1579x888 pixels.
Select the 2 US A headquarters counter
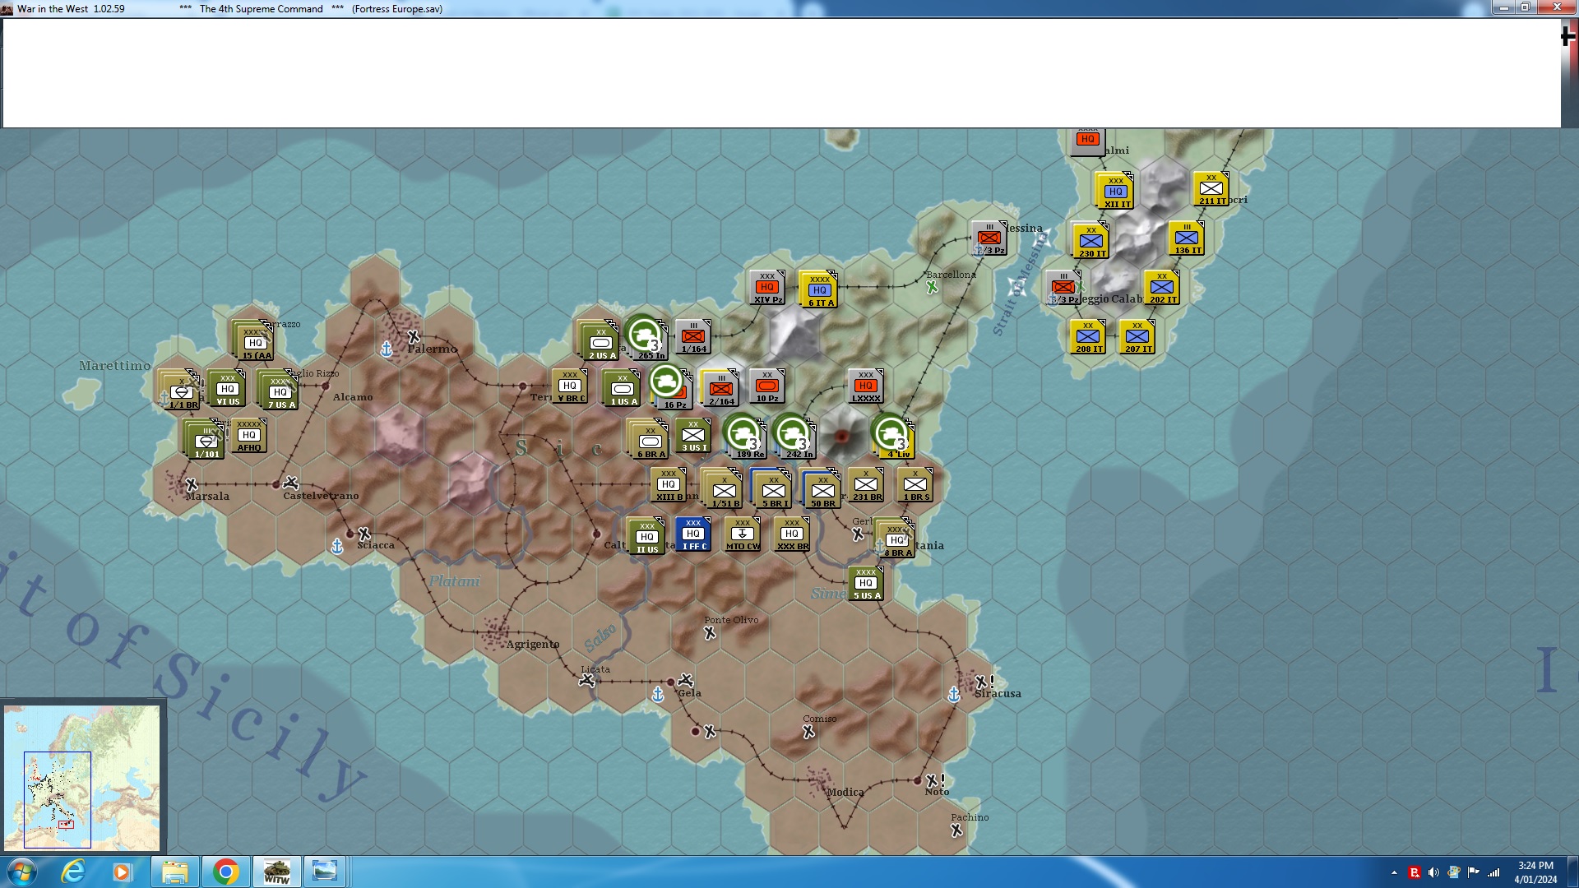tap(600, 342)
